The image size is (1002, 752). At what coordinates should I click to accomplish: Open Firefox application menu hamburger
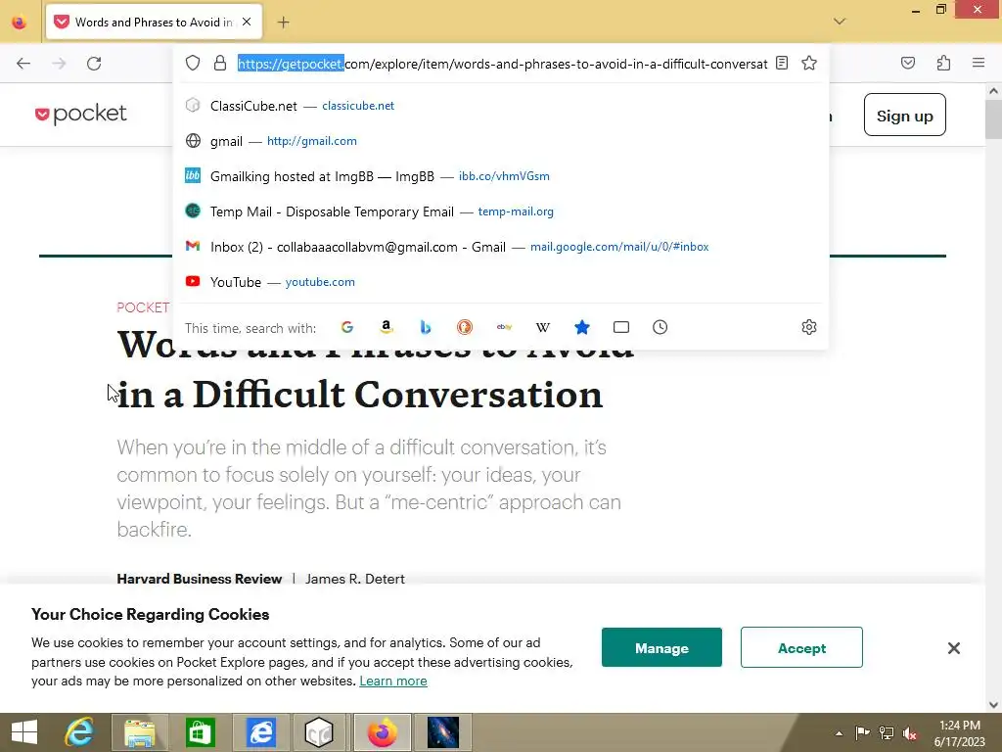click(979, 64)
